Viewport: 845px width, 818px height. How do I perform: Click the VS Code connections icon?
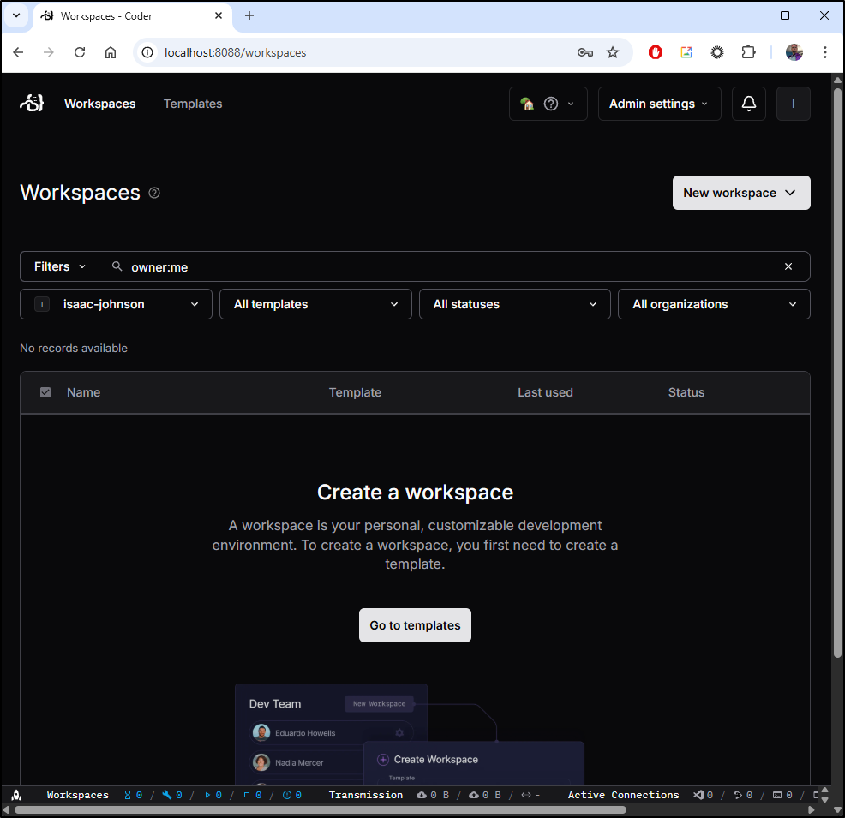click(698, 795)
